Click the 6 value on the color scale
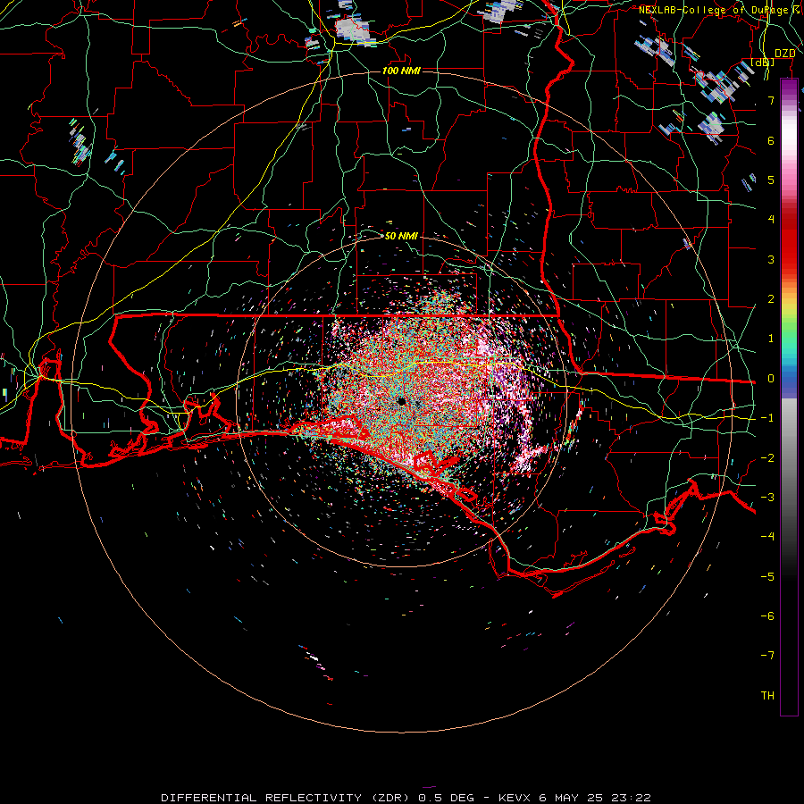 tap(771, 140)
